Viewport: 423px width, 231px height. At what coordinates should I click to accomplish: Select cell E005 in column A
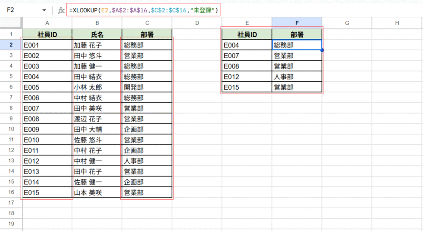coord(47,87)
